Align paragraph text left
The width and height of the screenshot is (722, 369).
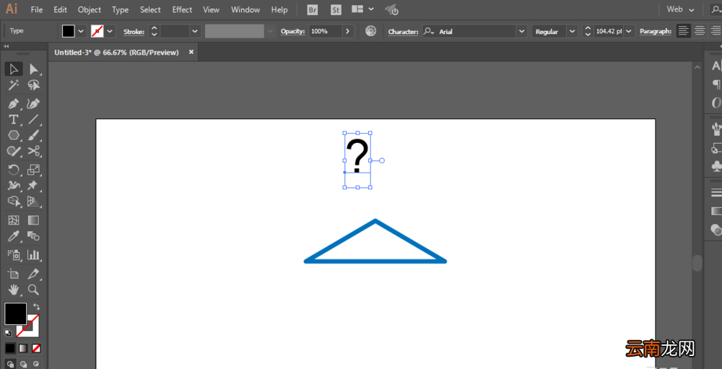pyautogui.click(x=684, y=31)
